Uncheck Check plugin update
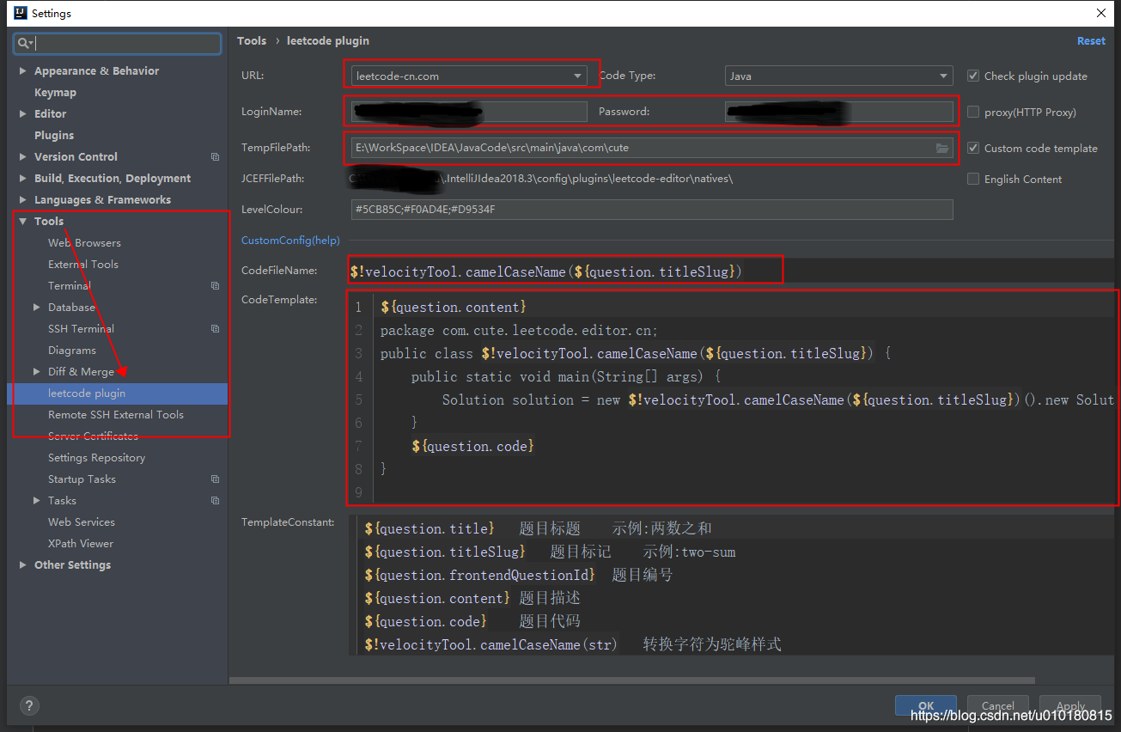 click(x=973, y=76)
